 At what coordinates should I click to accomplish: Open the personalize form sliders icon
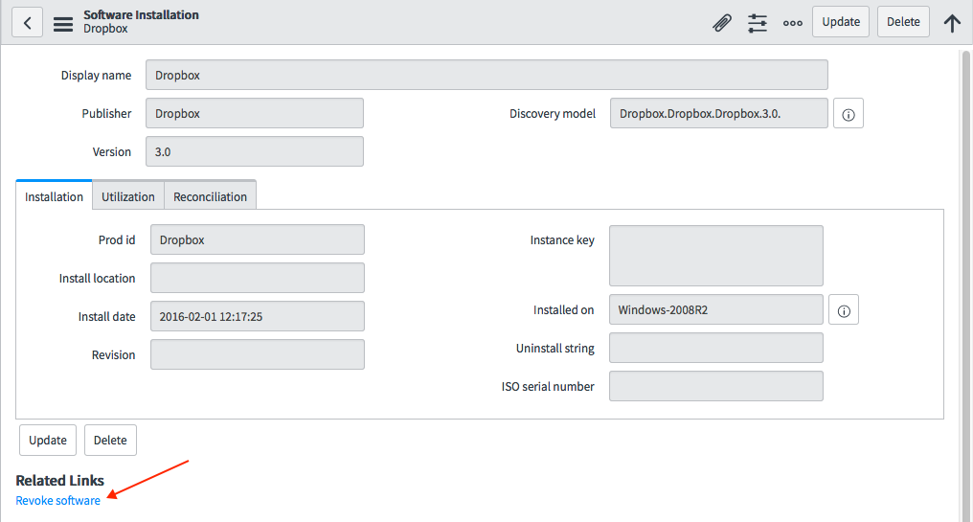click(758, 23)
